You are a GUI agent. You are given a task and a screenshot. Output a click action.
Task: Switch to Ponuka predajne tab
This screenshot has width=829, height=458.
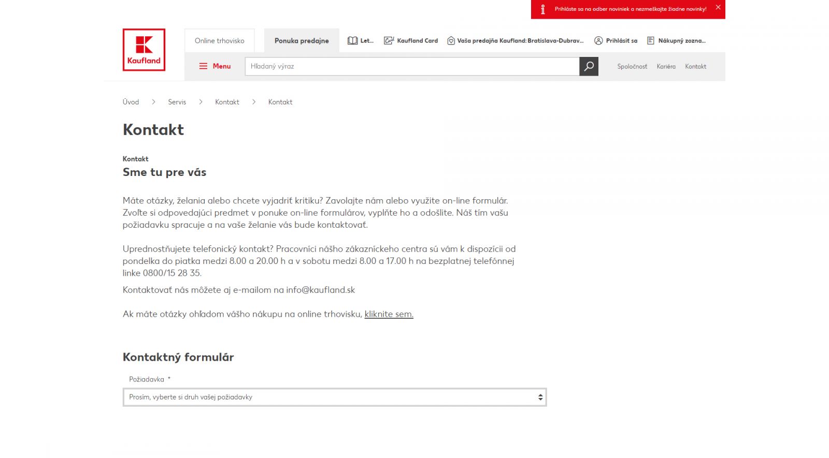click(302, 41)
